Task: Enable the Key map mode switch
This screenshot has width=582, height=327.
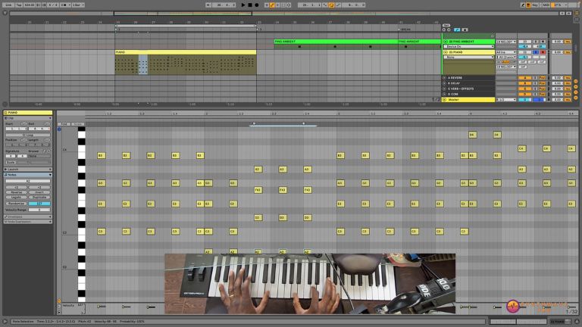Action: point(535,5)
